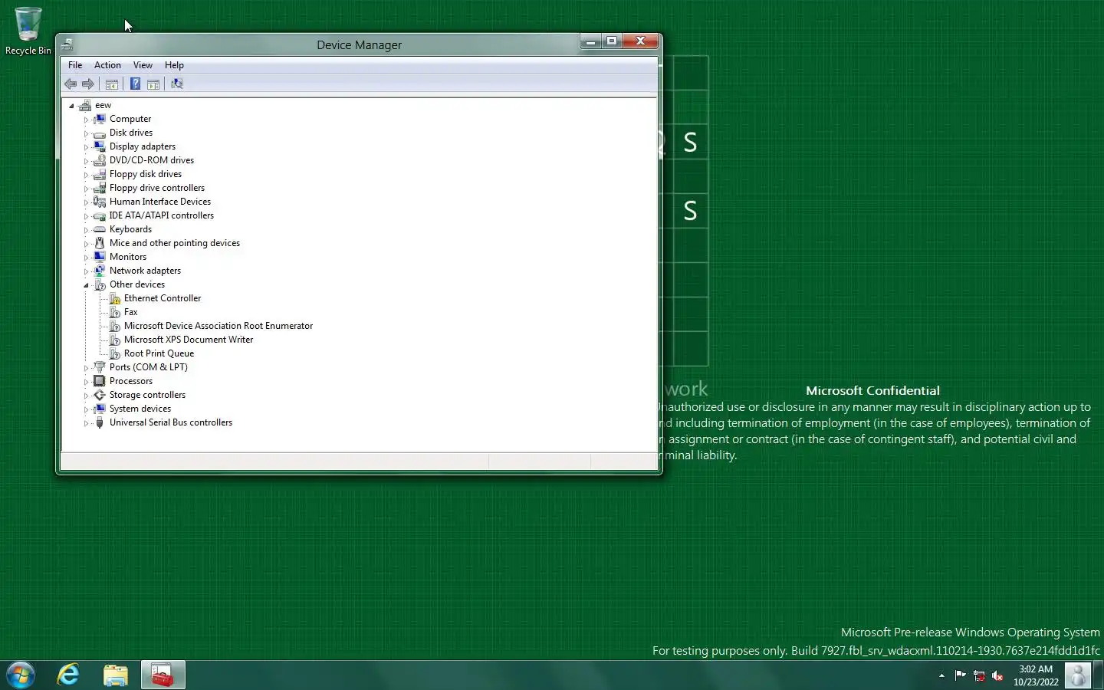1104x690 pixels.
Task: Launch Internet Explorer from taskbar
Action: coord(69,675)
